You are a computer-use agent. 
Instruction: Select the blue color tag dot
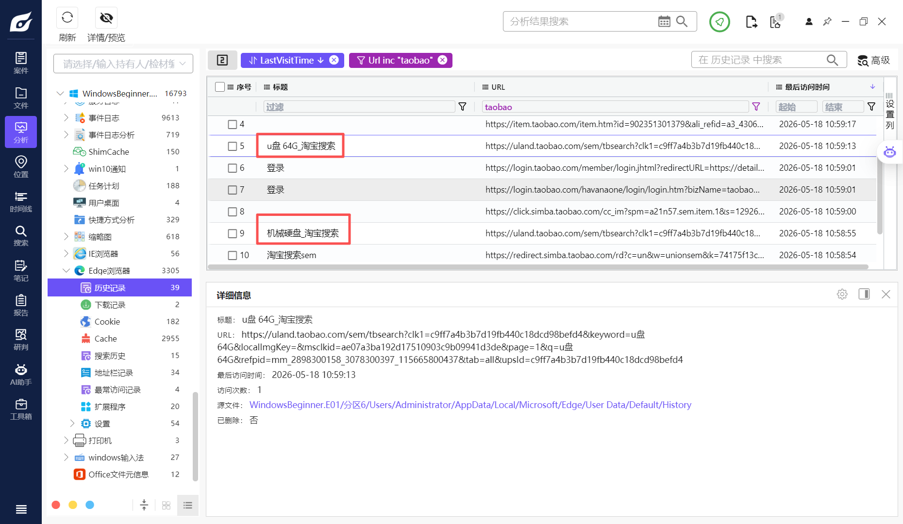[x=90, y=505]
